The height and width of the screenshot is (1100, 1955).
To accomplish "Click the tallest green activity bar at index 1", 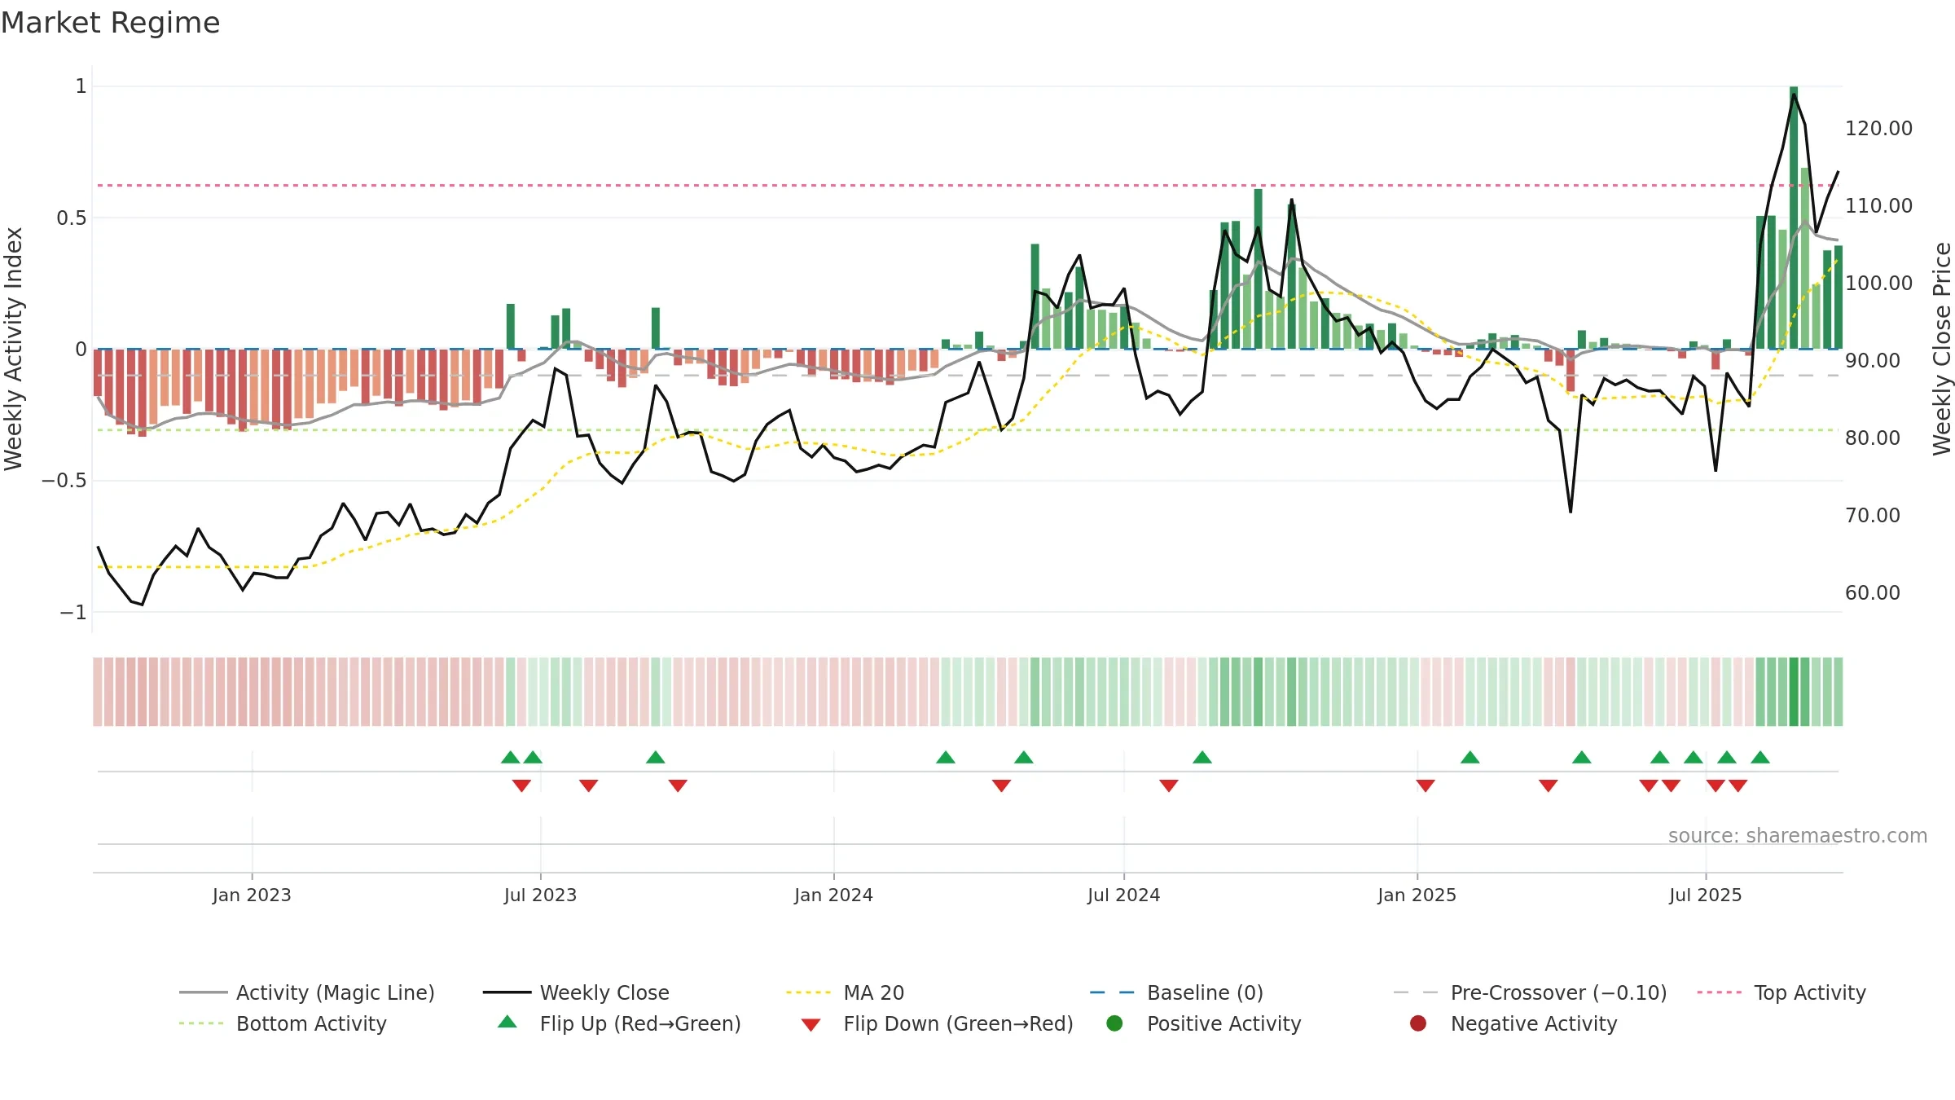I will coord(1794,218).
